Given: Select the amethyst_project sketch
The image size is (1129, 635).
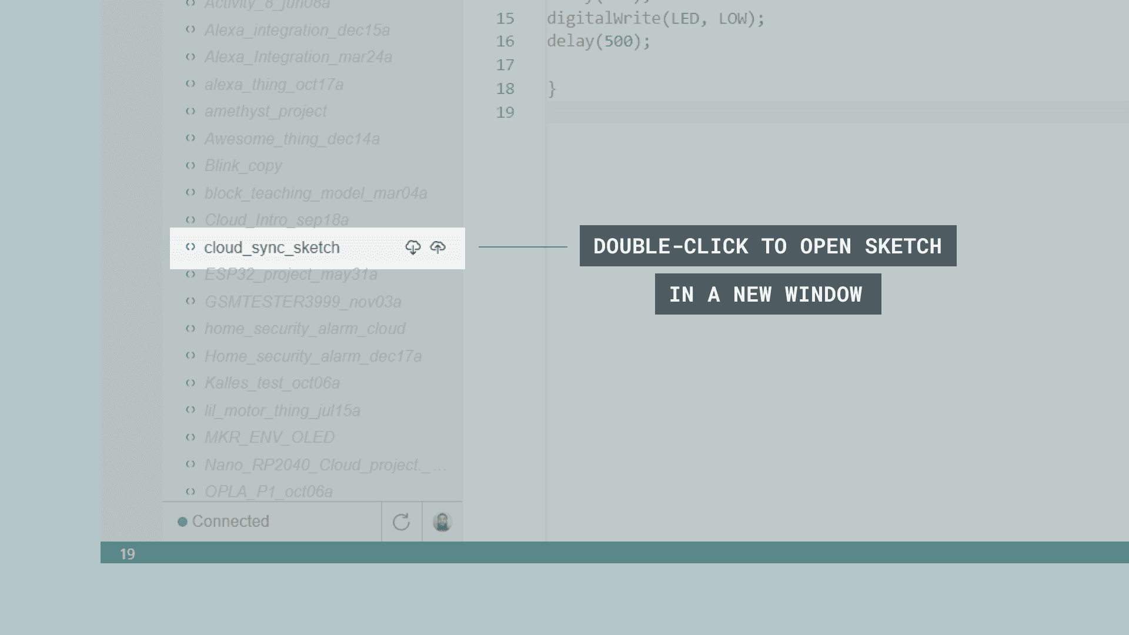Looking at the screenshot, I should [265, 111].
